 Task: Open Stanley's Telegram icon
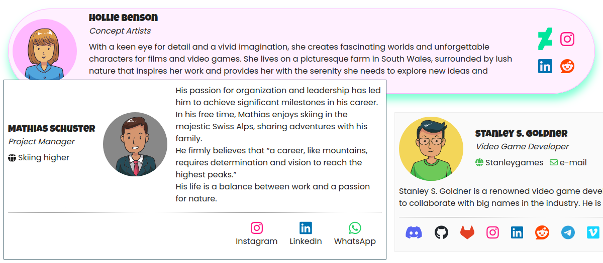[x=568, y=232]
